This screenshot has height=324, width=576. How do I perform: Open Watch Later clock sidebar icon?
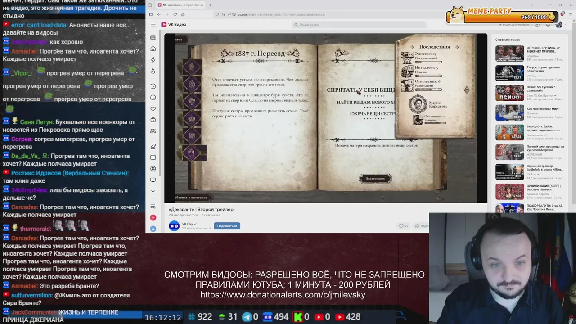[x=153, y=98]
